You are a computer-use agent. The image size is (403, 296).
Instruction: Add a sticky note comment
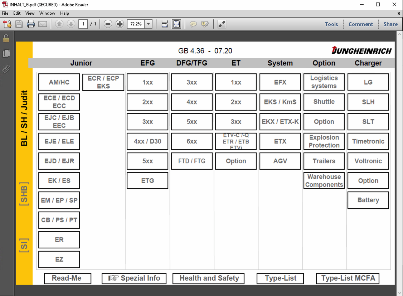(193, 24)
